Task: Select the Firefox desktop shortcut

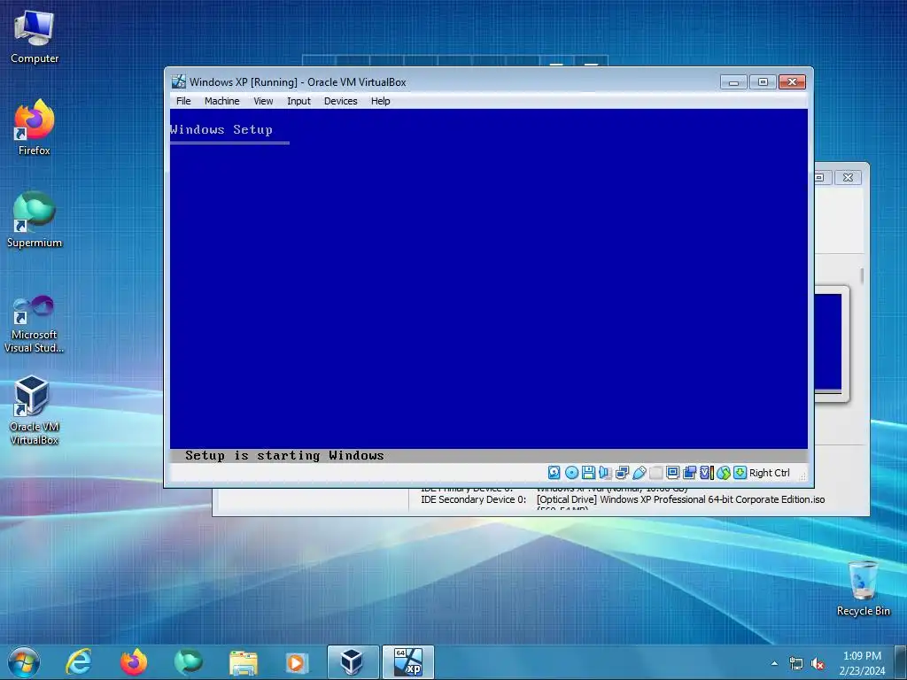Action: pos(35,127)
